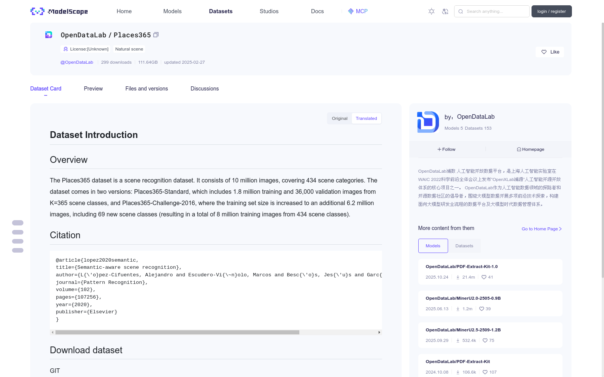Image resolution: width=604 pixels, height=377 pixels.
Task: Open the MCP page from navbar
Action: pos(357,11)
